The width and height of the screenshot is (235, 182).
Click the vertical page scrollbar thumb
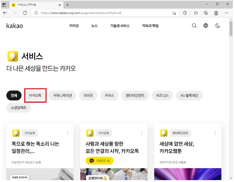coord(231,29)
